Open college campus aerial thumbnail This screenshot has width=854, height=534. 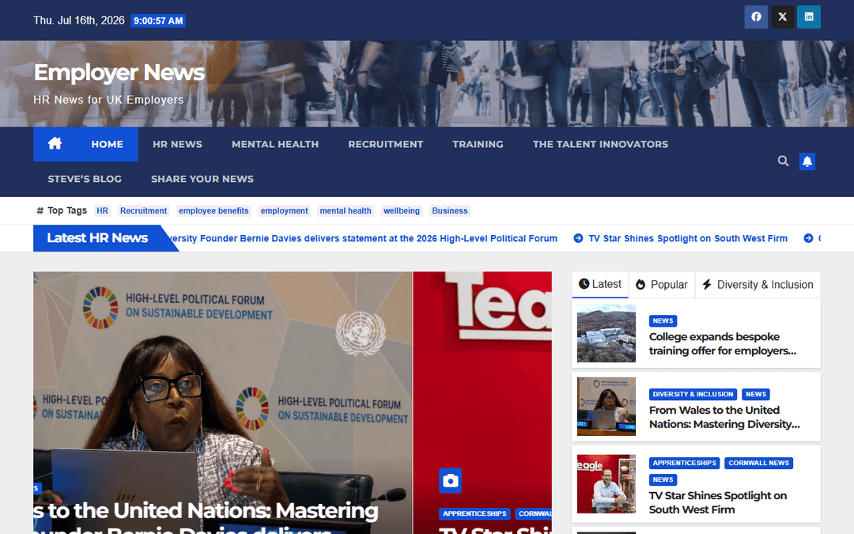pyautogui.click(x=606, y=333)
